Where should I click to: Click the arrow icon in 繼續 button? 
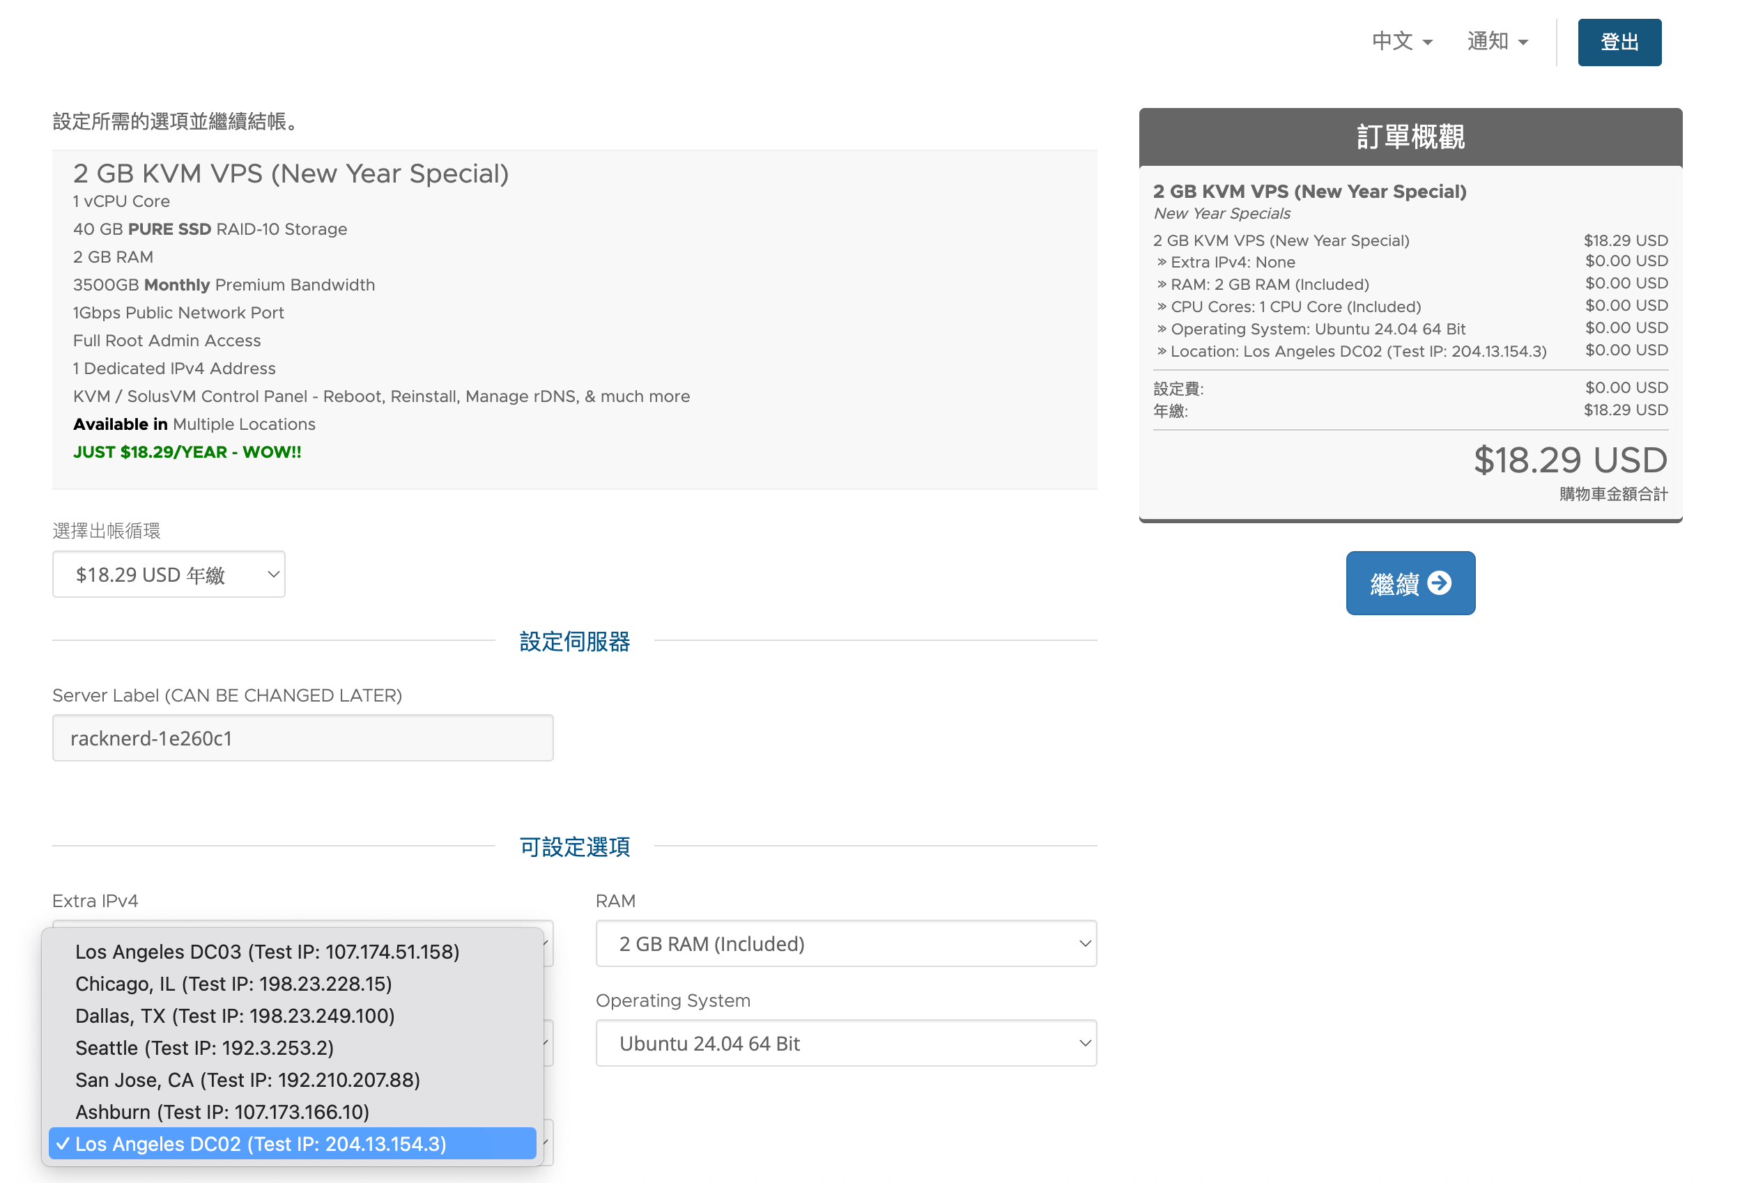coord(1438,583)
